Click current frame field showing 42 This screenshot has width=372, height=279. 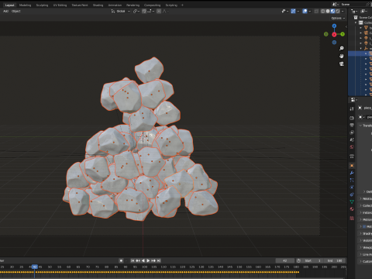point(285,260)
